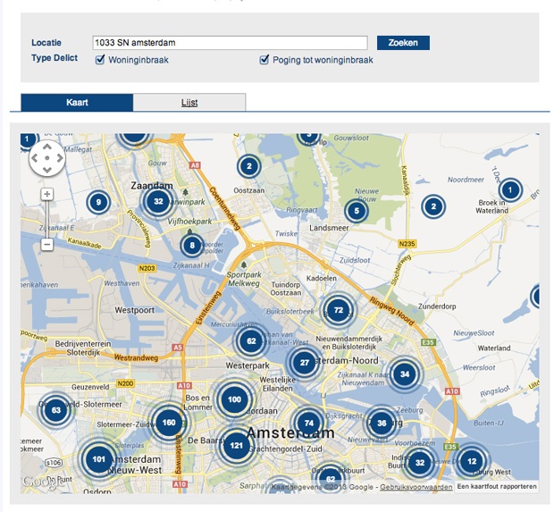Open the cluster marker labeled 101

(98, 459)
